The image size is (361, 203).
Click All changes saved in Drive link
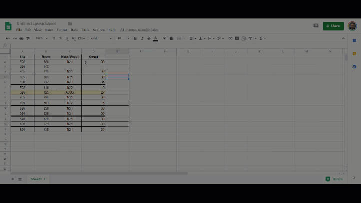[139, 30]
